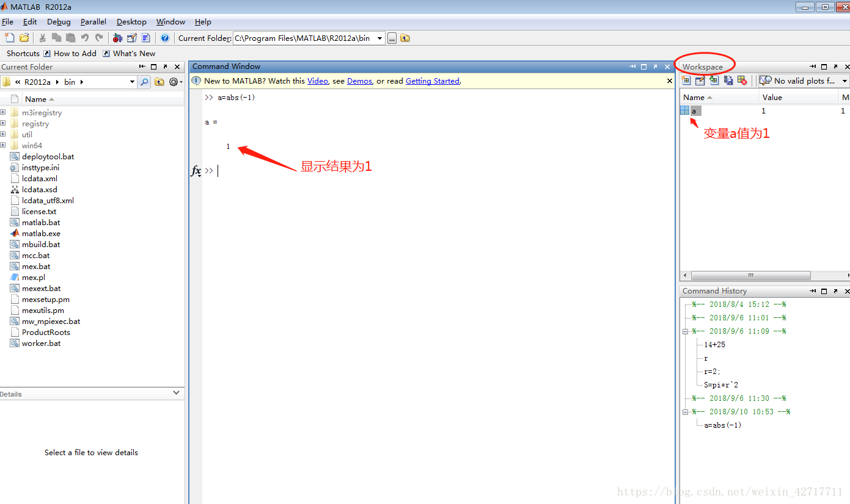Go up one level in Current Folder panel
This screenshot has height=504, width=850.
tap(159, 82)
